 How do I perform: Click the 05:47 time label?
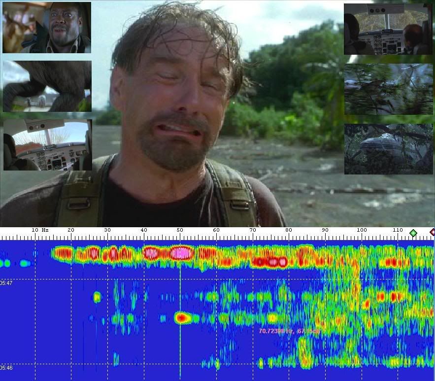click(x=6, y=283)
